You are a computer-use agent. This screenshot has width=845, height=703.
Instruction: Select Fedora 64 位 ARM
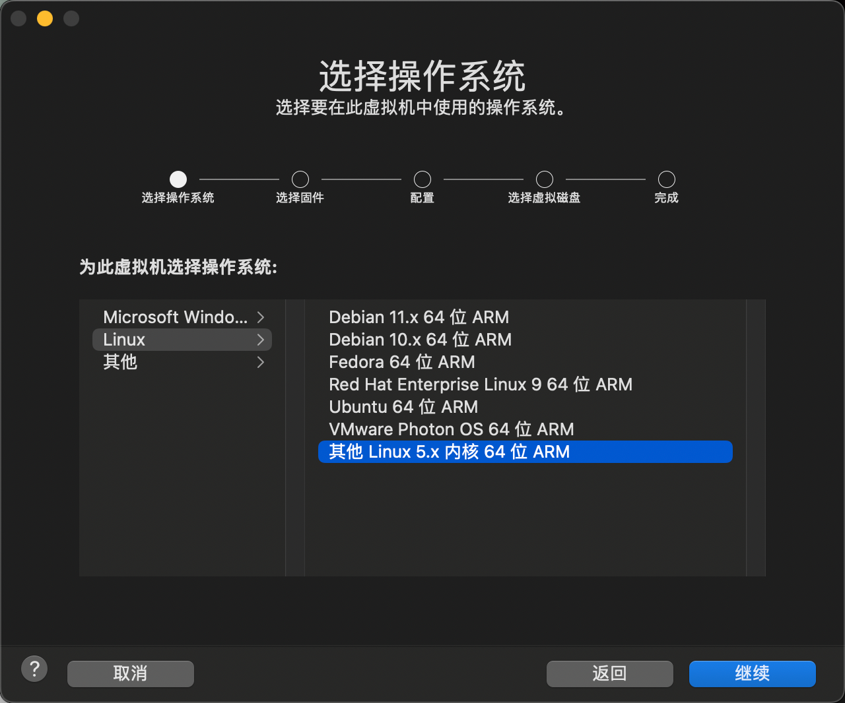point(402,362)
